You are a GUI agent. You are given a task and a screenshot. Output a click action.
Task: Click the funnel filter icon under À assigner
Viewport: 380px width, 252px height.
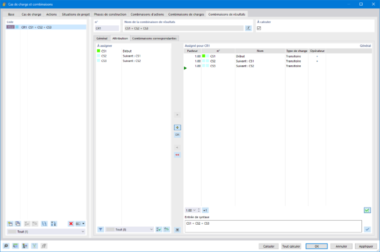point(100,230)
